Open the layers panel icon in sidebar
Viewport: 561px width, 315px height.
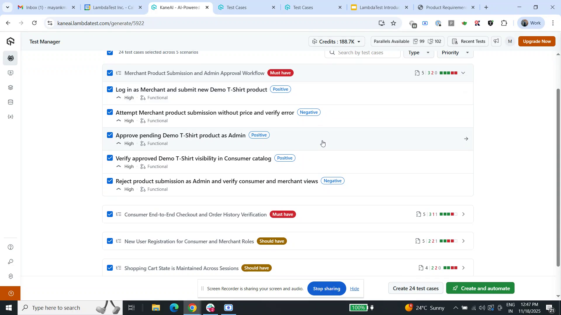pos(11,87)
